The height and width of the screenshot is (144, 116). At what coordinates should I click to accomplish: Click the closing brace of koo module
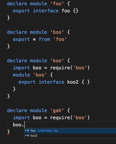click(8, 96)
